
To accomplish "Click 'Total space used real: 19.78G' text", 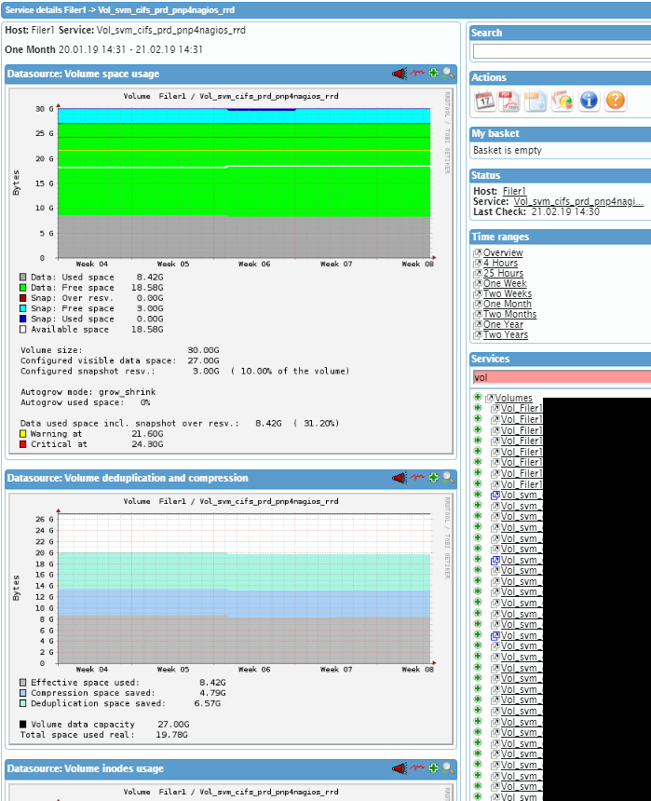I will [x=103, y=735].
